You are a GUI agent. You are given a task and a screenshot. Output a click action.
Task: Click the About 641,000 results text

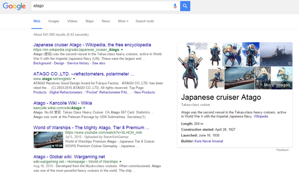tap(61, 35)
